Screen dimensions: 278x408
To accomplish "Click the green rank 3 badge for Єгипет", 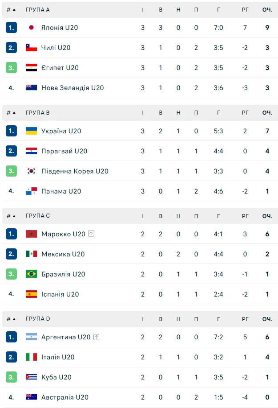I will (11, 68).
